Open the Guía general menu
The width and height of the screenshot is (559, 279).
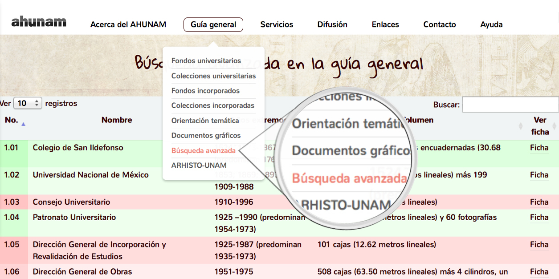(x=213, y=24)
